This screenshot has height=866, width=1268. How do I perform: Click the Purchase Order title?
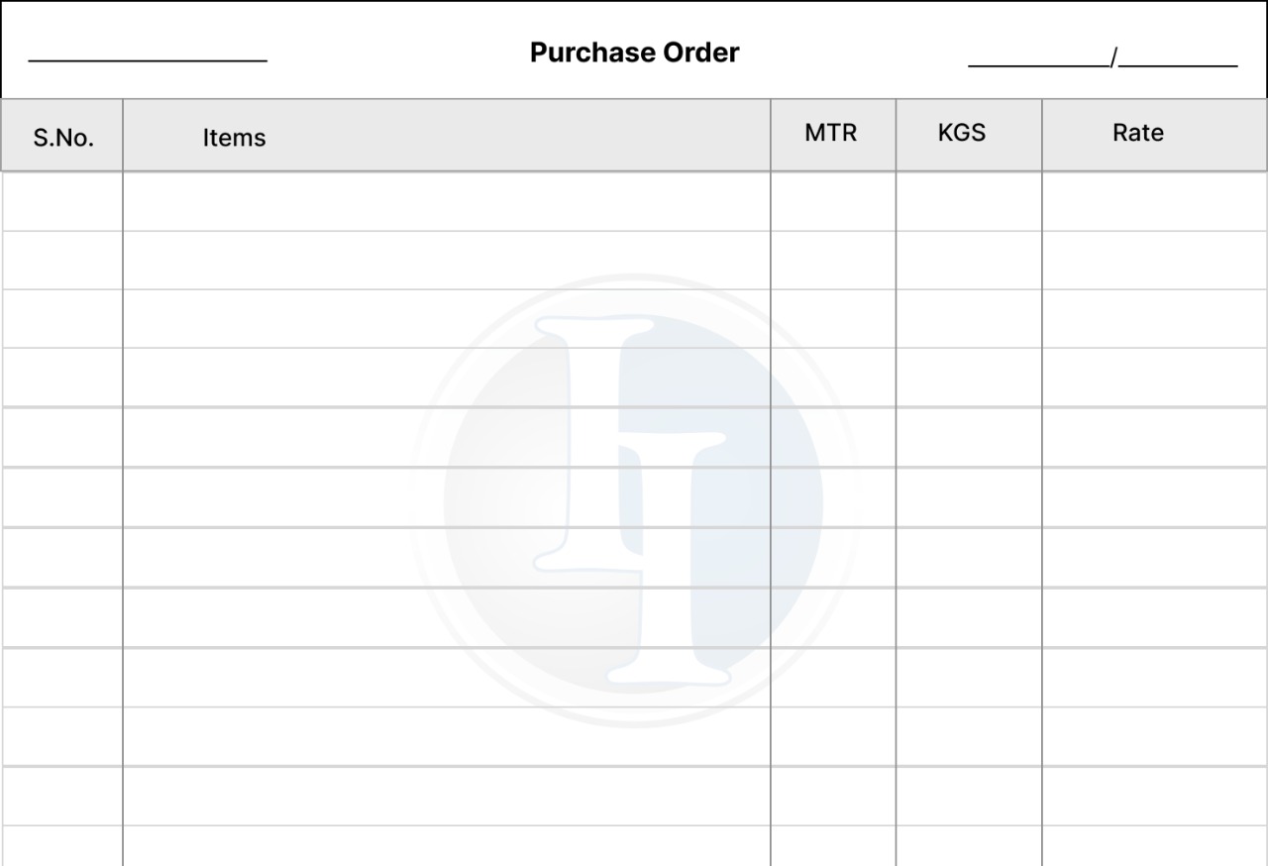pos(634,53)
